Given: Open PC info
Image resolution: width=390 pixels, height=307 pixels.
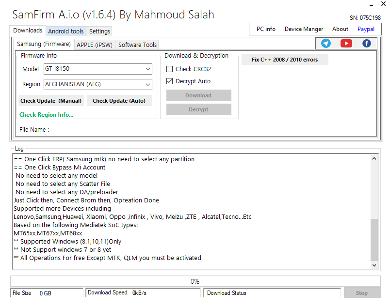Looking at the screenshot, I should tap(266, 29).
